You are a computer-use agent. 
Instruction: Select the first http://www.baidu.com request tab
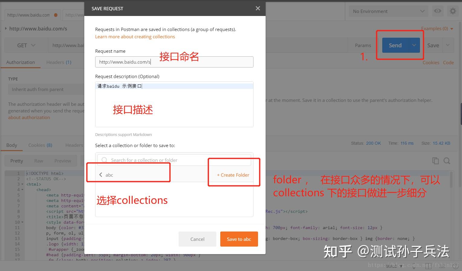[32, 15]
